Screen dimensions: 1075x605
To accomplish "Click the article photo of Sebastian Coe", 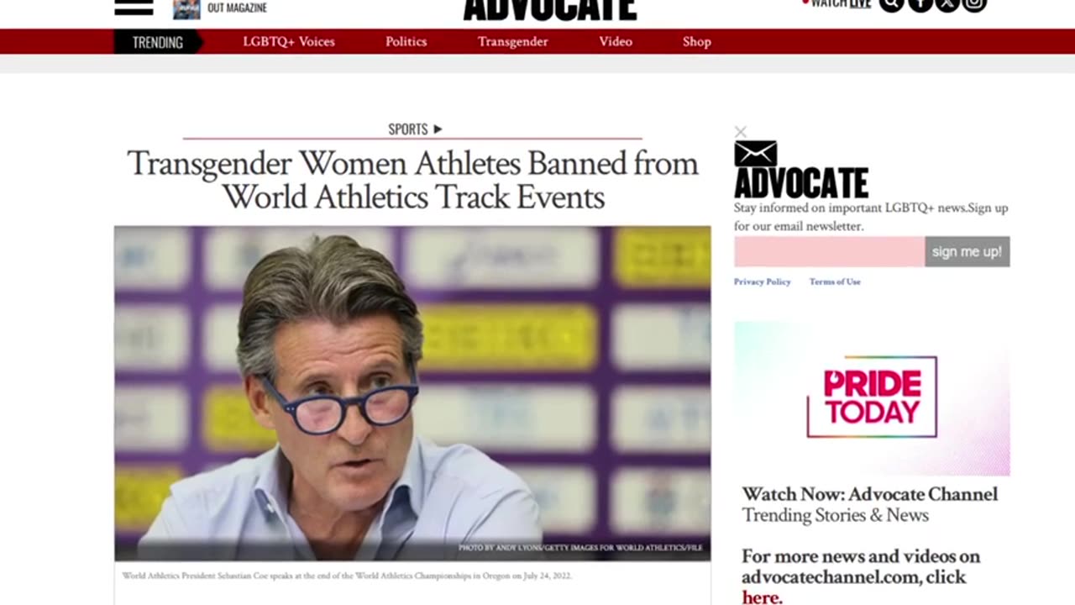I will [412, 393].
